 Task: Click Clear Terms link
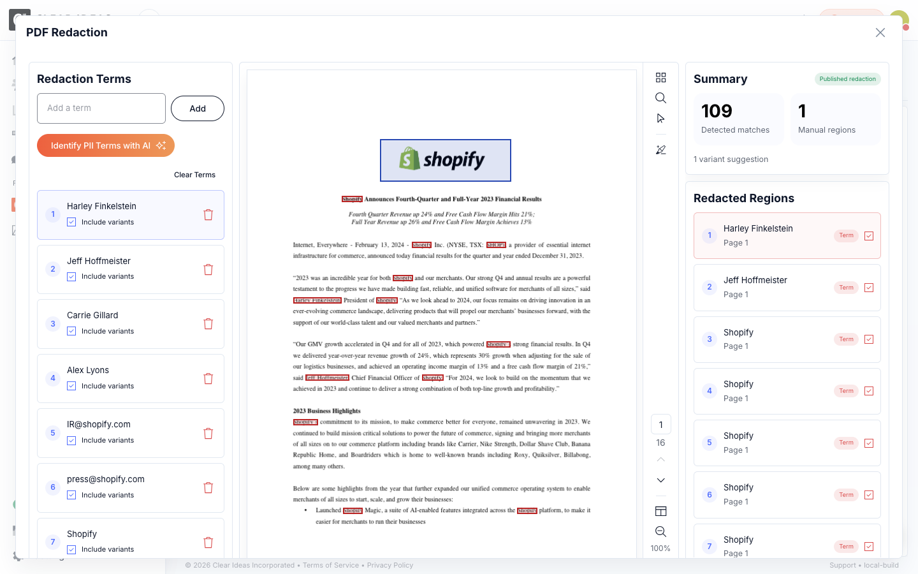pyautogui.click(x=194, y=175)
